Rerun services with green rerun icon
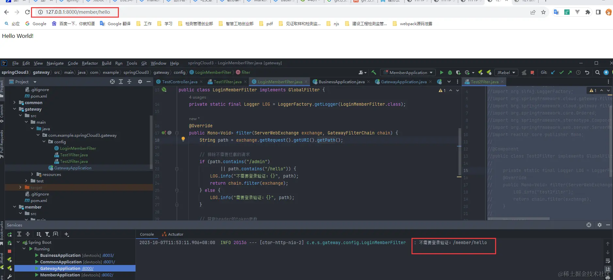The width and height of the screenshot is (613, 280). (x=9, y=234)
